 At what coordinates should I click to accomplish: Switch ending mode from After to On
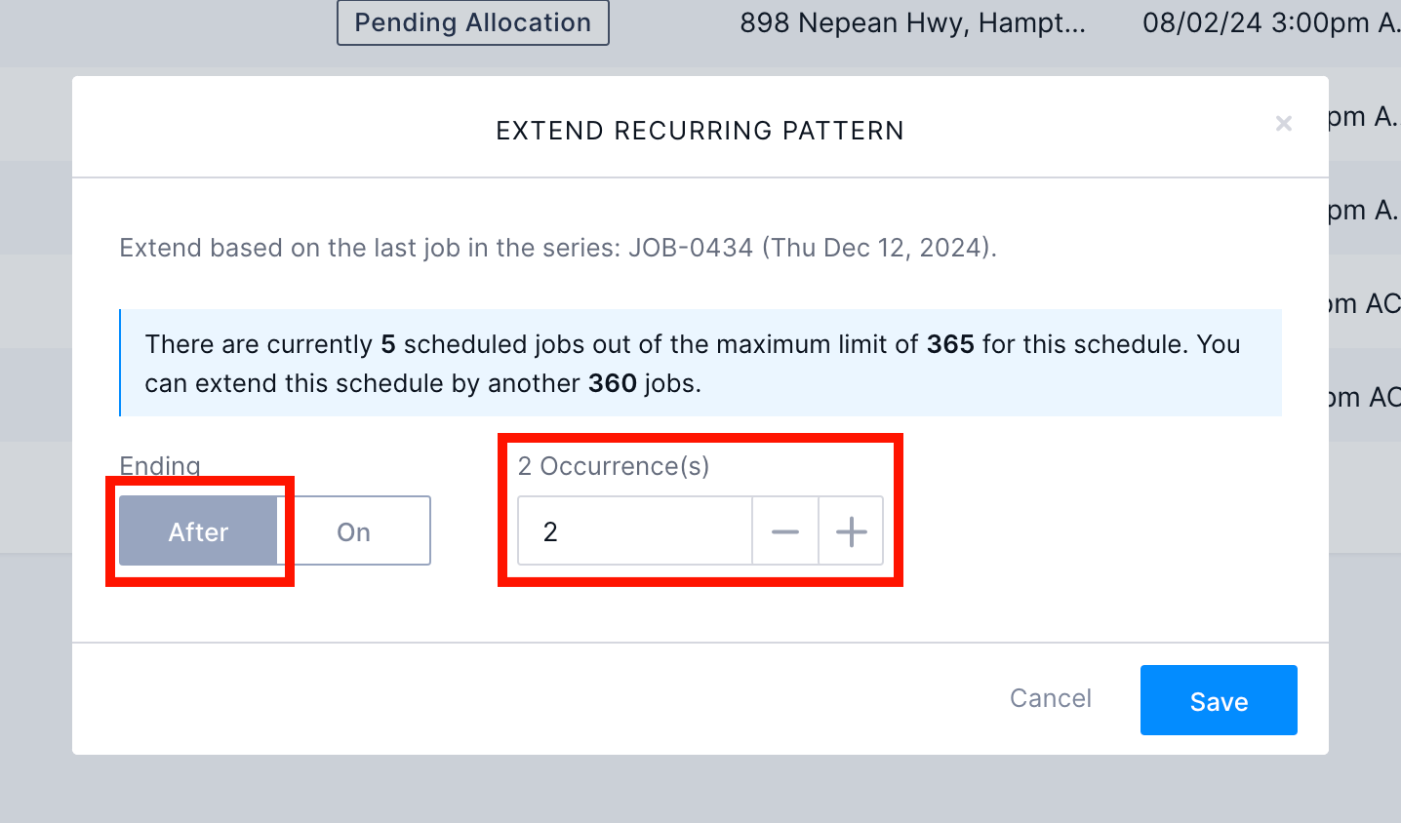coord(352,530)
